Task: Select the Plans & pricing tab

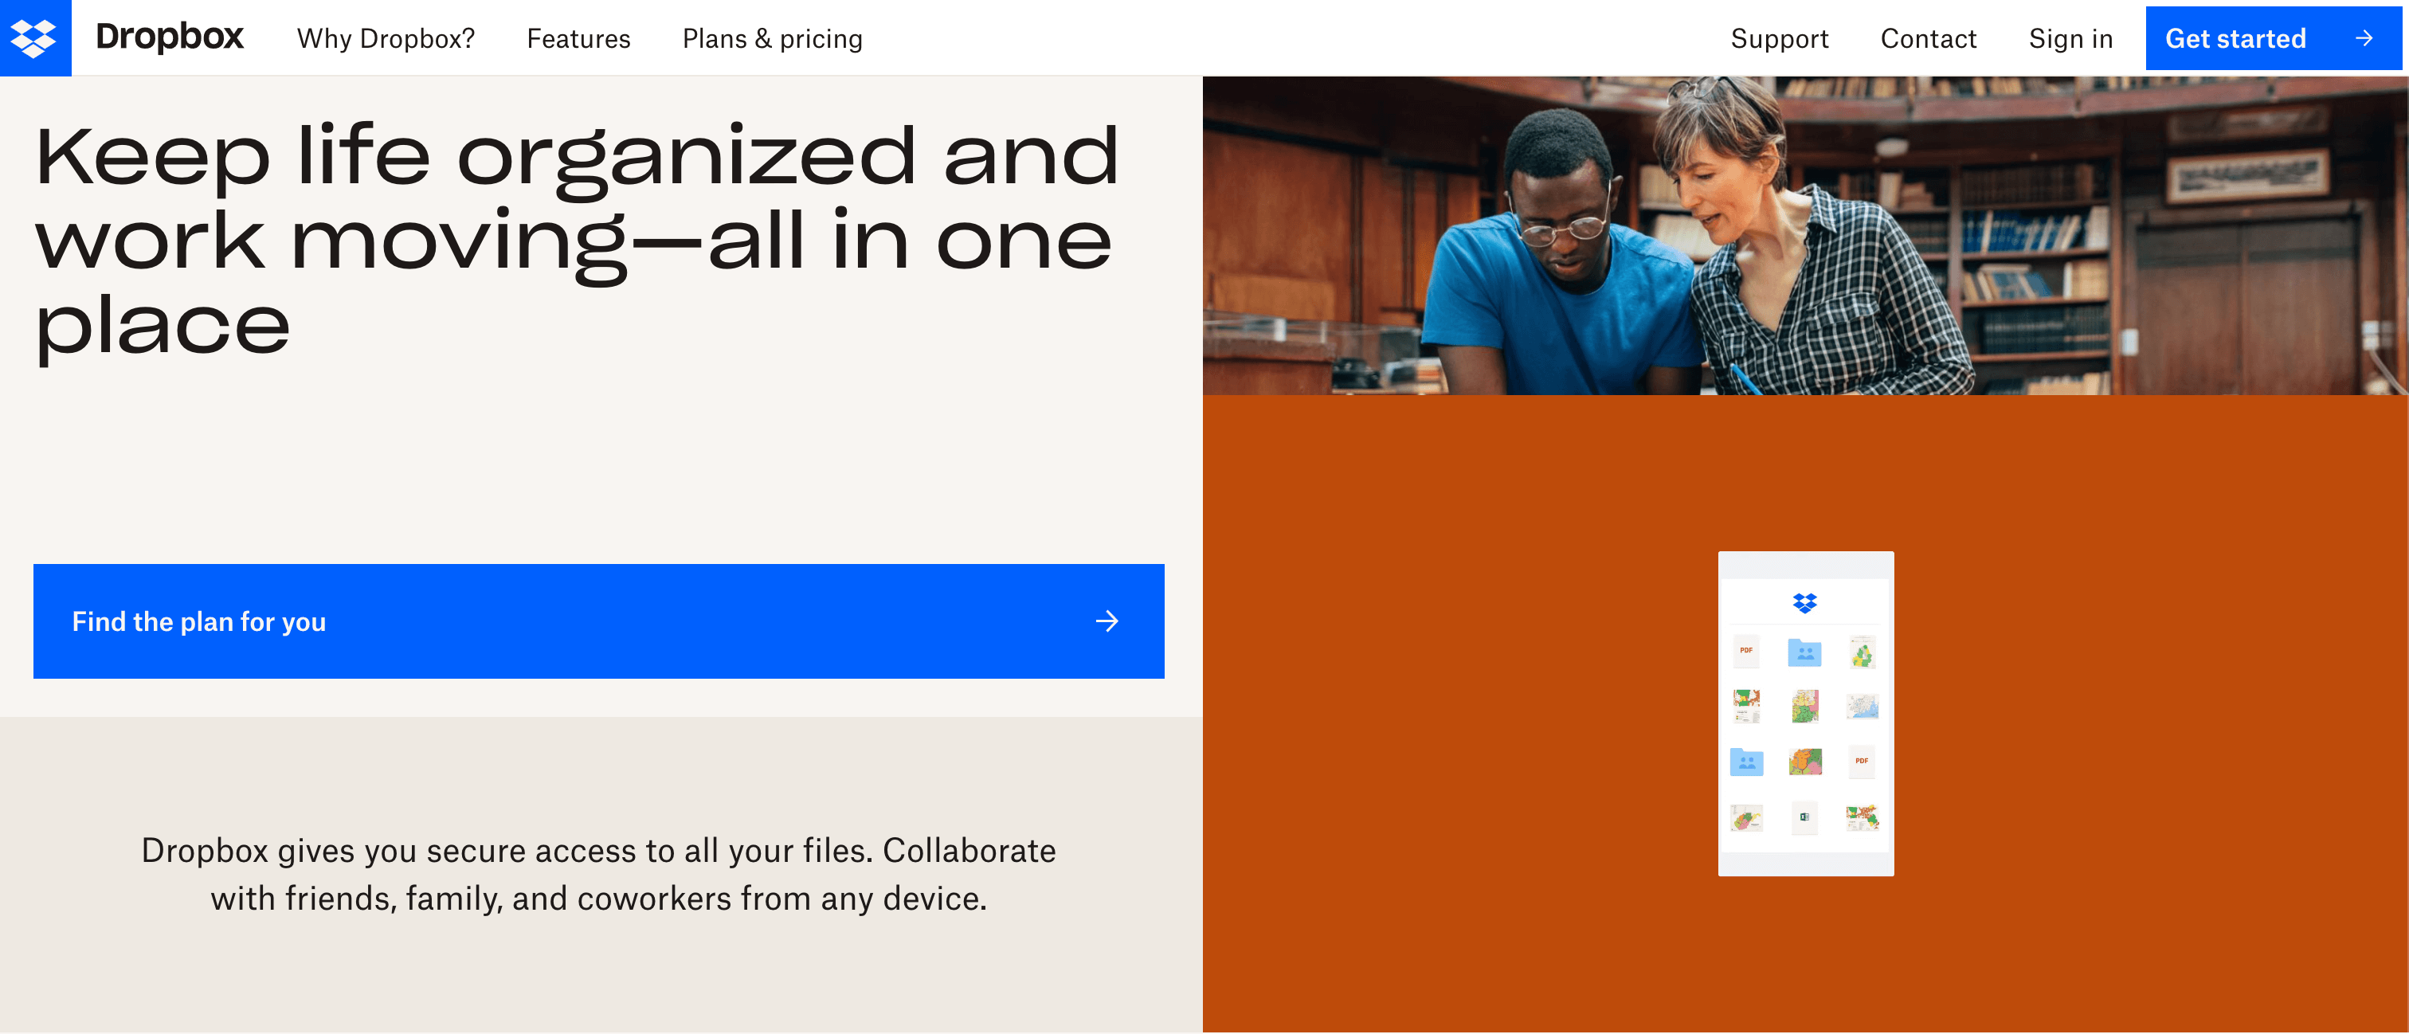Action: click(x=773, y=37)
